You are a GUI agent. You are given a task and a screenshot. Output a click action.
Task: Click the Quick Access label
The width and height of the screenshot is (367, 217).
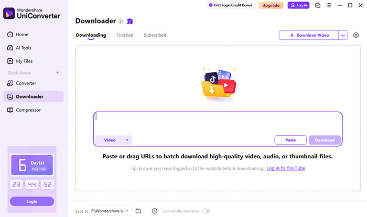tap(19, 73)
